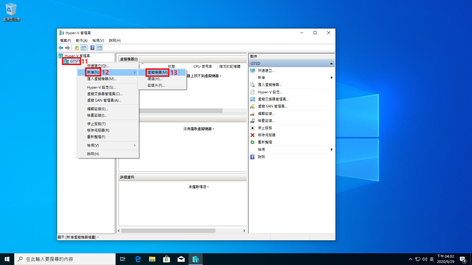This screenshot has height=265, width=472.
Task: Choose 硬碟(H)... from the submenu
Action: (155, 79)
